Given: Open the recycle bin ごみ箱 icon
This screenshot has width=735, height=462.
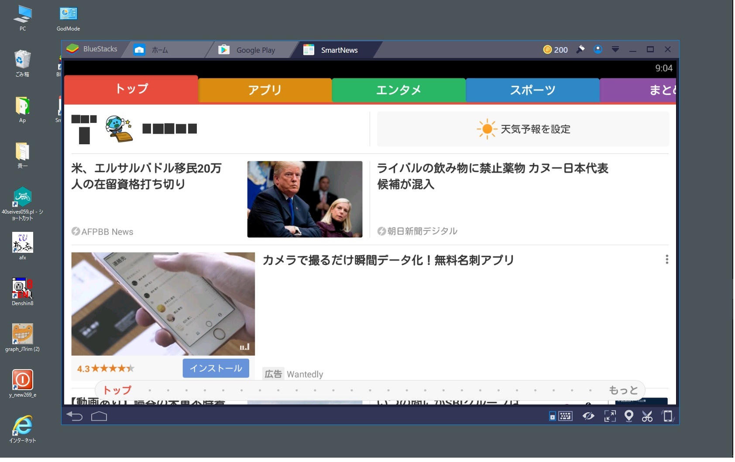Looking at the screenshot, I should click(23, 64).
